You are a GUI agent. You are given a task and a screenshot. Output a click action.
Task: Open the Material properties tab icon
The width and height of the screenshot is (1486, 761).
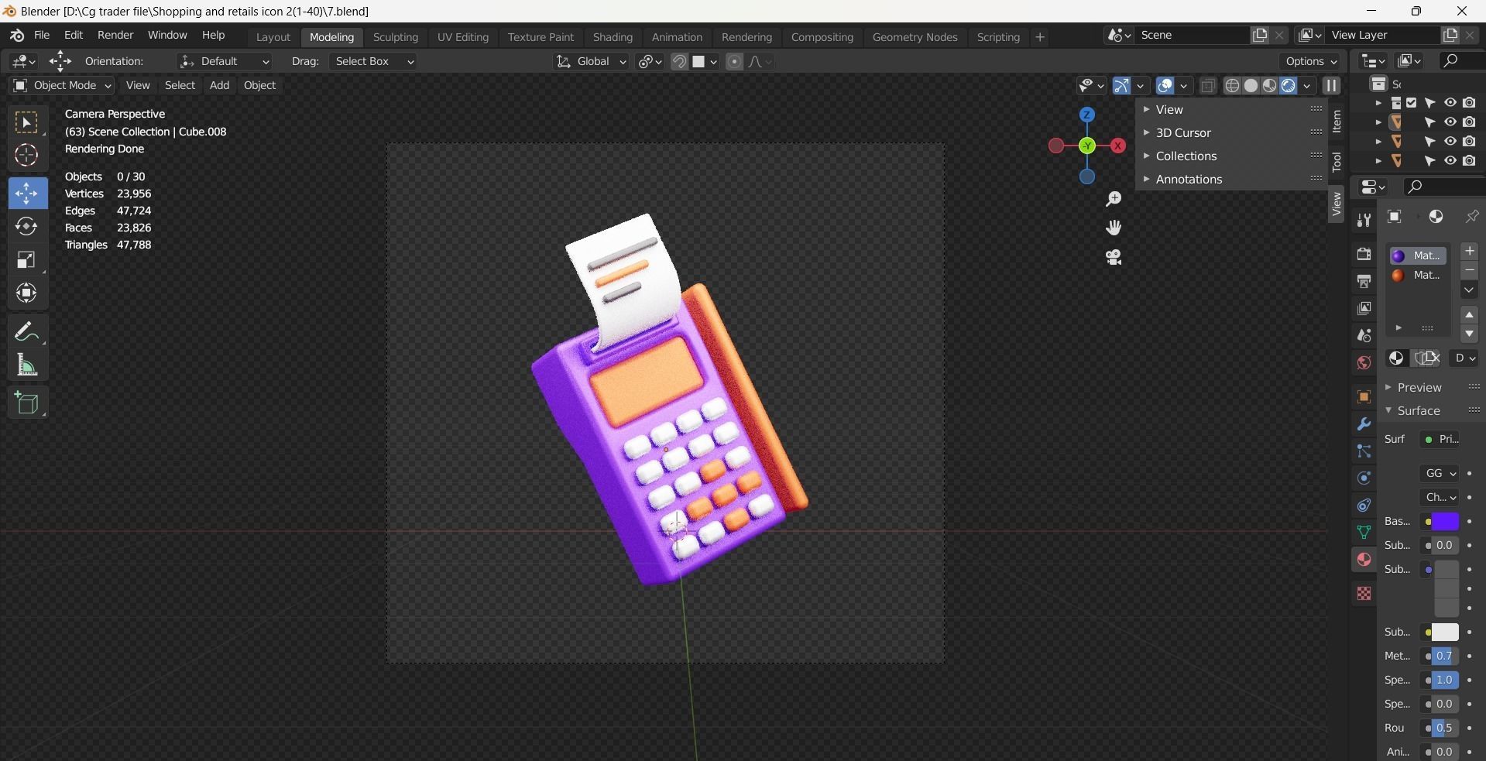pyautogui.click(x=1364, y=560)
